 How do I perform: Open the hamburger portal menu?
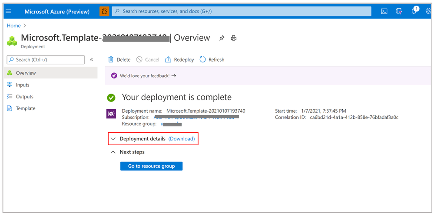(8, 11)
